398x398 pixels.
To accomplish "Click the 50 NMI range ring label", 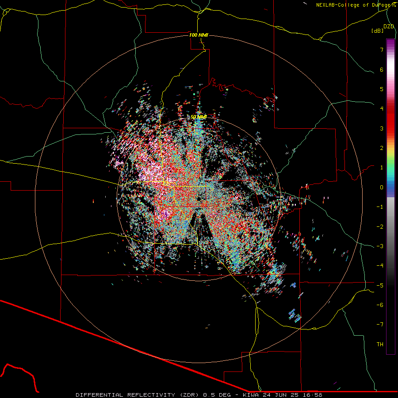I will [199, 117].
